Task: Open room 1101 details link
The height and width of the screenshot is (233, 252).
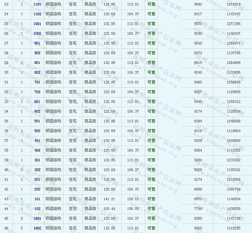Action: (37, 4)
